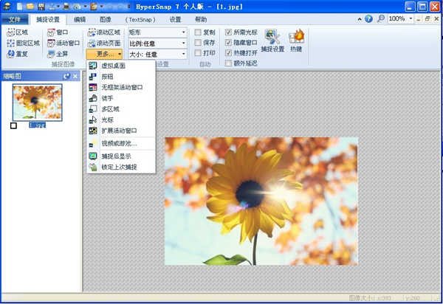Expand the 比例: 任意 ratio dropdown
The width and height of the screenshot is (443, 304).
(157, 44)
